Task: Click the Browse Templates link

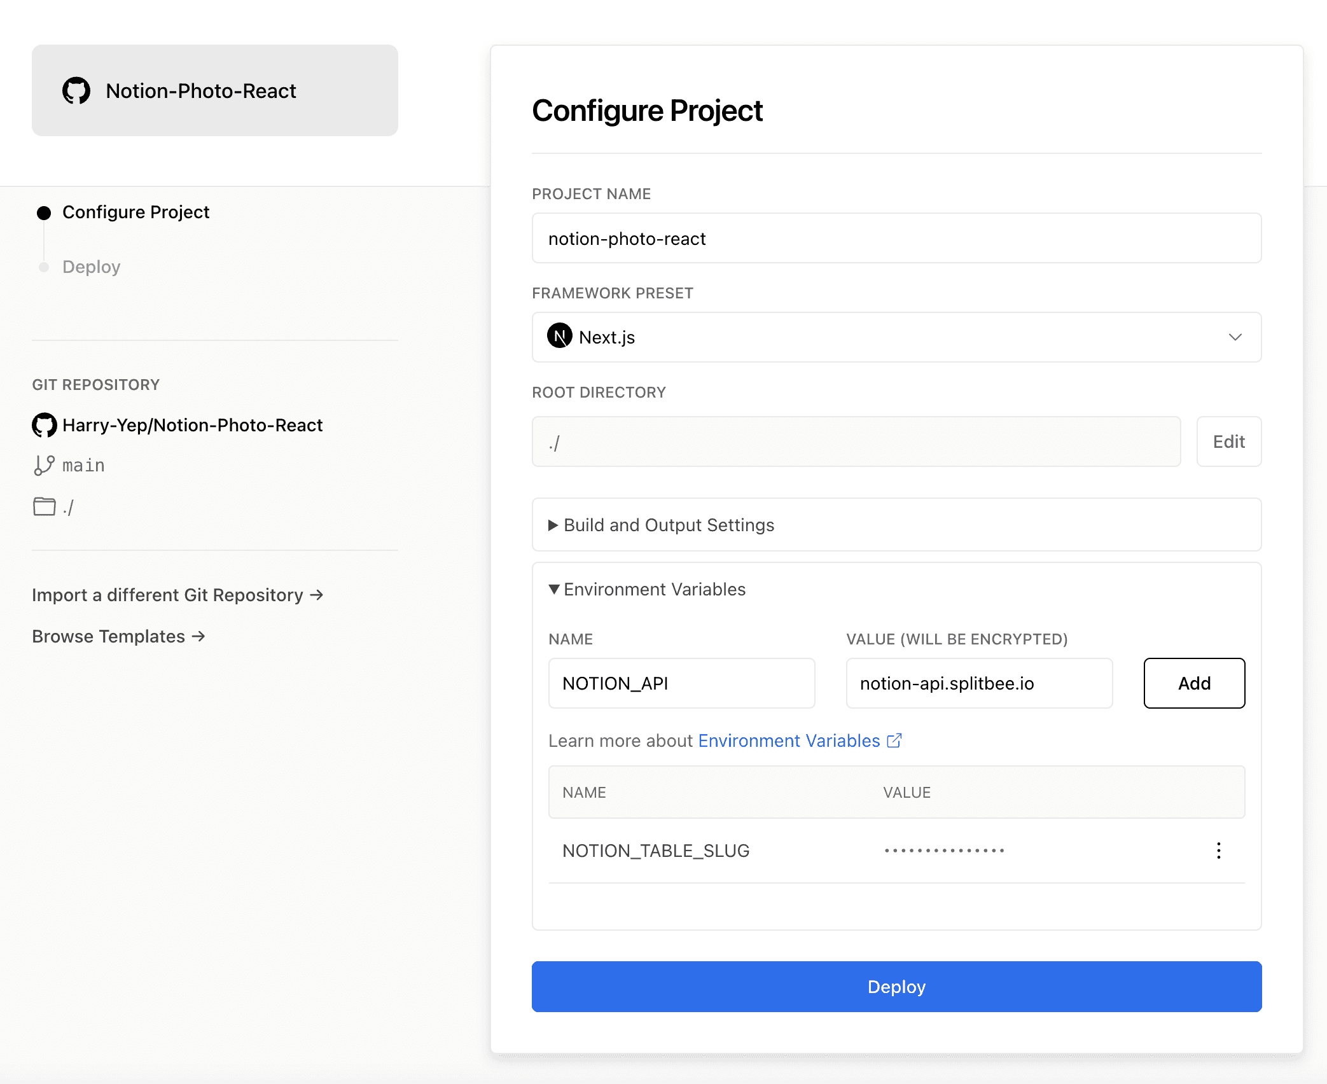Action: point(118,634)
